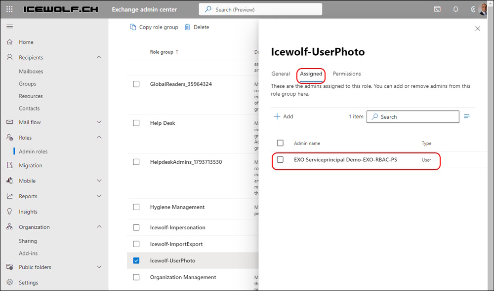This screenshot has height=291, width=494.
Task: Click the Admin name column header
Action: tap(307, 143)
